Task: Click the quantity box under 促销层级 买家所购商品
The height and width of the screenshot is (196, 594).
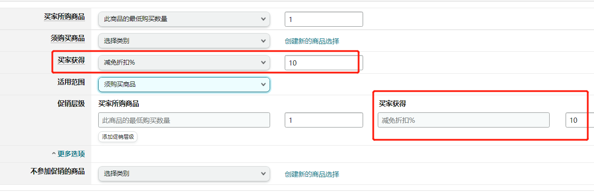Action: pyautogui.click(x=323, y=120)
